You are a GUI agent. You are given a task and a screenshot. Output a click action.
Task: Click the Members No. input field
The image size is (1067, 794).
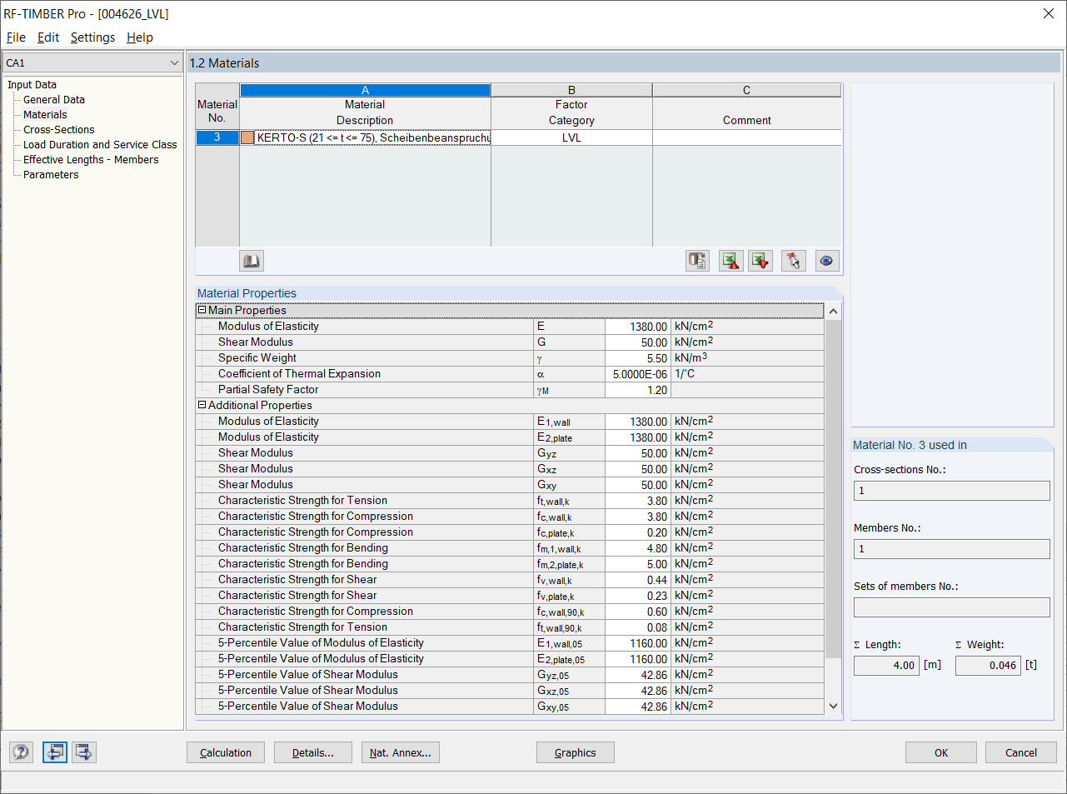950,548
